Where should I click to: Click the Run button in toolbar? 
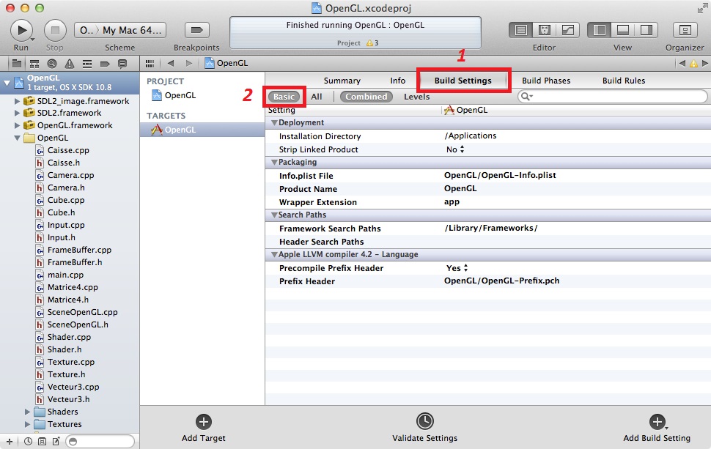(21, 30)
